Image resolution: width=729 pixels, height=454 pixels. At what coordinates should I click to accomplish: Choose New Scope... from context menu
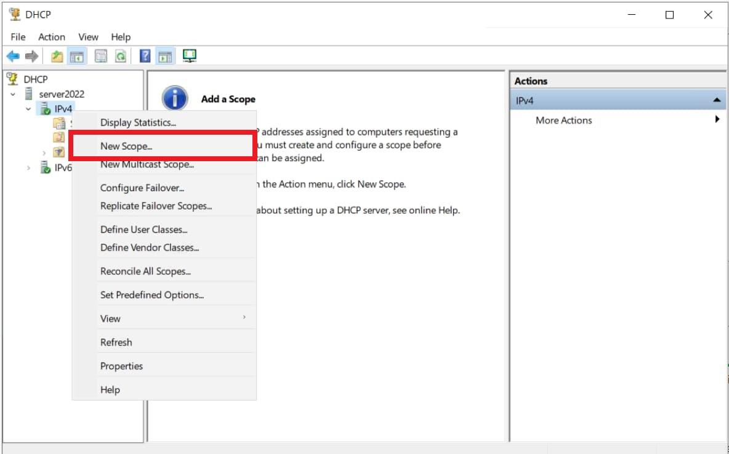[126, 146]
